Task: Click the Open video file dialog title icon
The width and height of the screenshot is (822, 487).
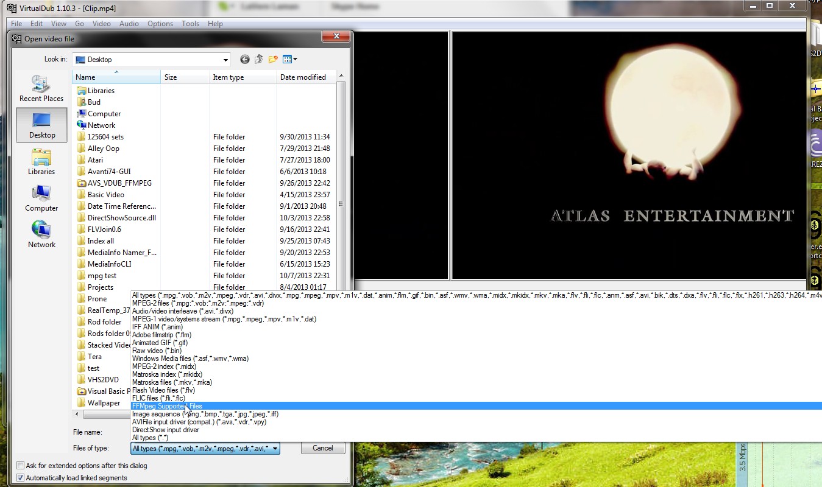Action: point(16,38)
